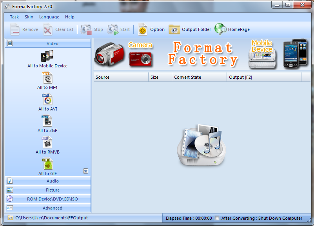The height and width of the screenshot is (226, 314).
Task: Click the Format Factory drive logo in list
Action: point(201,145)
